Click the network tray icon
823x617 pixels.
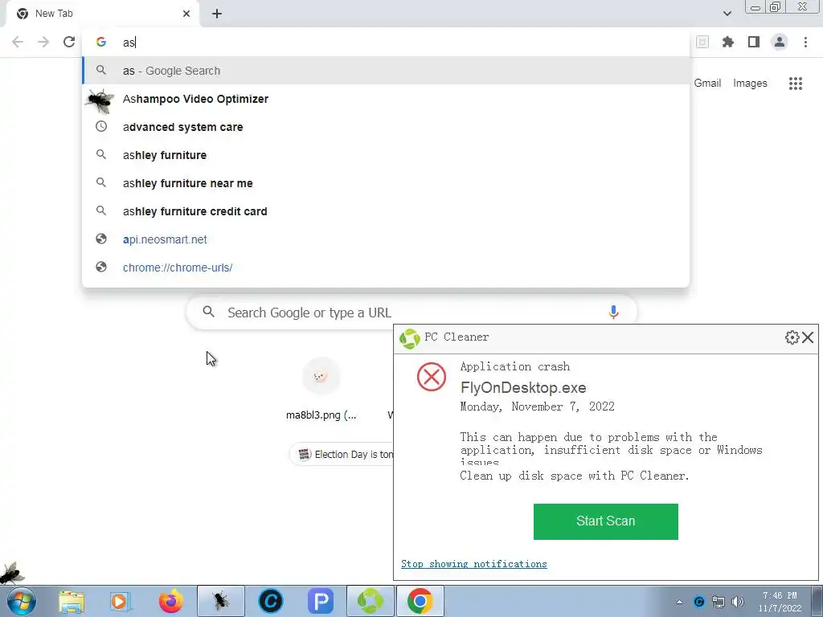(x=718, y=602)
